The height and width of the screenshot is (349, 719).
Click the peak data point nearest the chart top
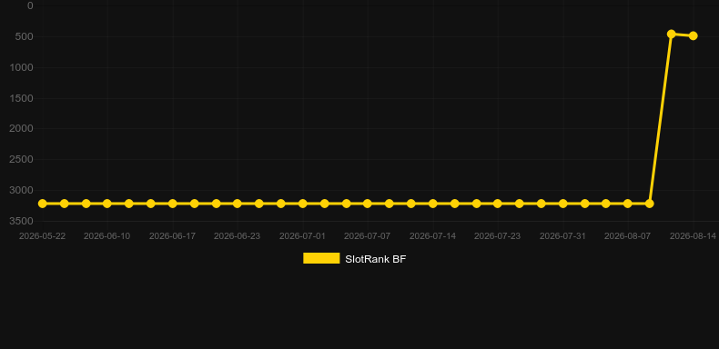[672, 34]
